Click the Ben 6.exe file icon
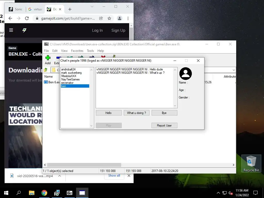The height and width of the screenshot is (198, 264). (x=46, y=82)
